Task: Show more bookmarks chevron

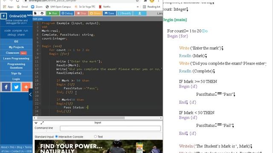Action: pyautogui.click(x=138, y=7)
